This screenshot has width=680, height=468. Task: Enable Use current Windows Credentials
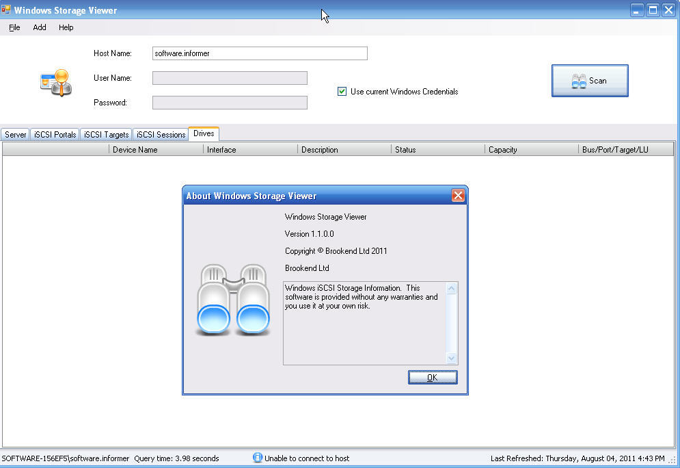(x=342, y=91)
